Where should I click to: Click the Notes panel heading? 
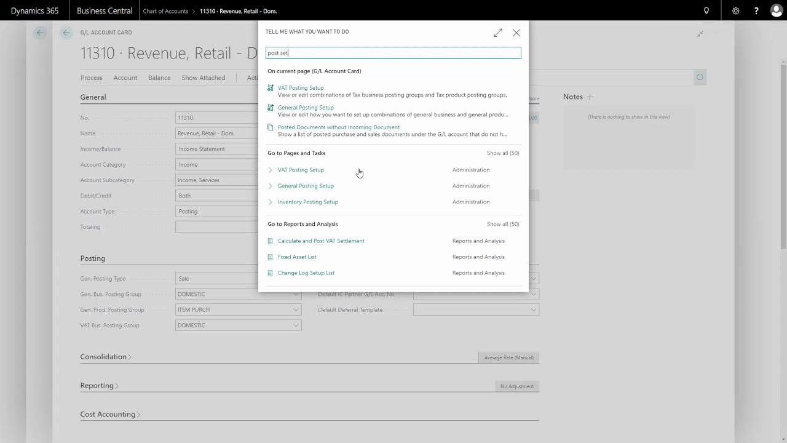coord(573,97)
